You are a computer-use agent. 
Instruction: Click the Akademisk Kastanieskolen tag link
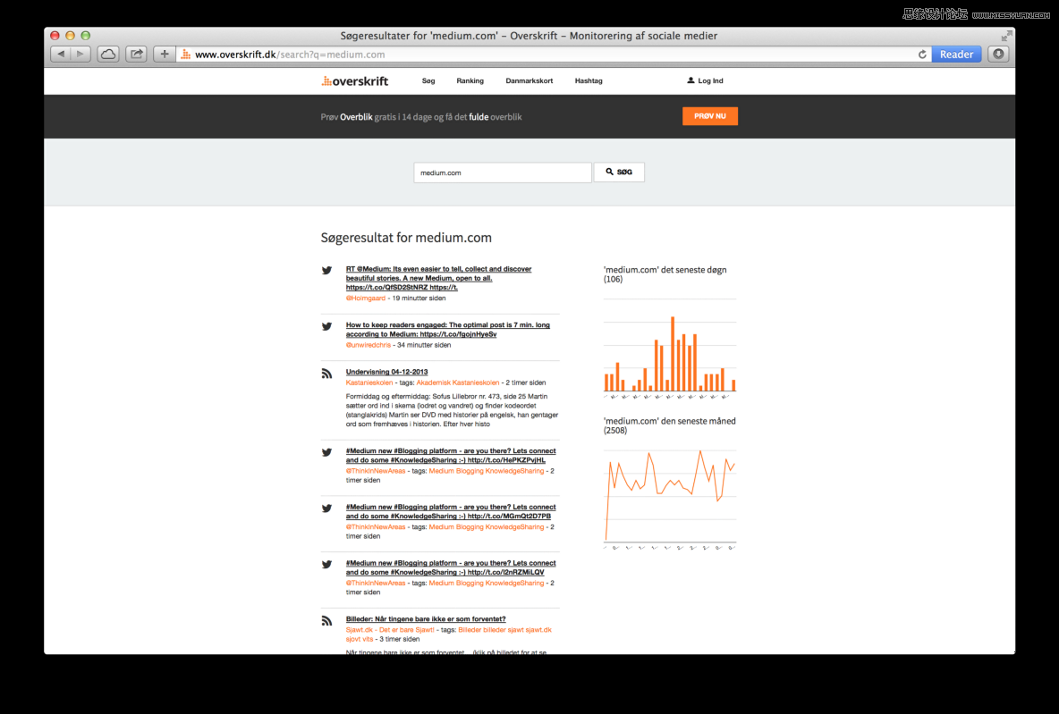tap(457, 382)
